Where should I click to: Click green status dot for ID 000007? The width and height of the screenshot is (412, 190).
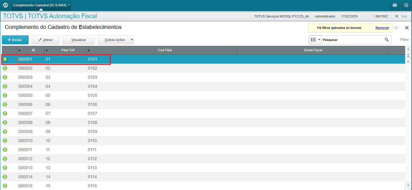click(5, 113)
